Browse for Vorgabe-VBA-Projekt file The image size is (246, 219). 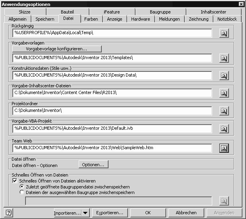pos(224,129)
